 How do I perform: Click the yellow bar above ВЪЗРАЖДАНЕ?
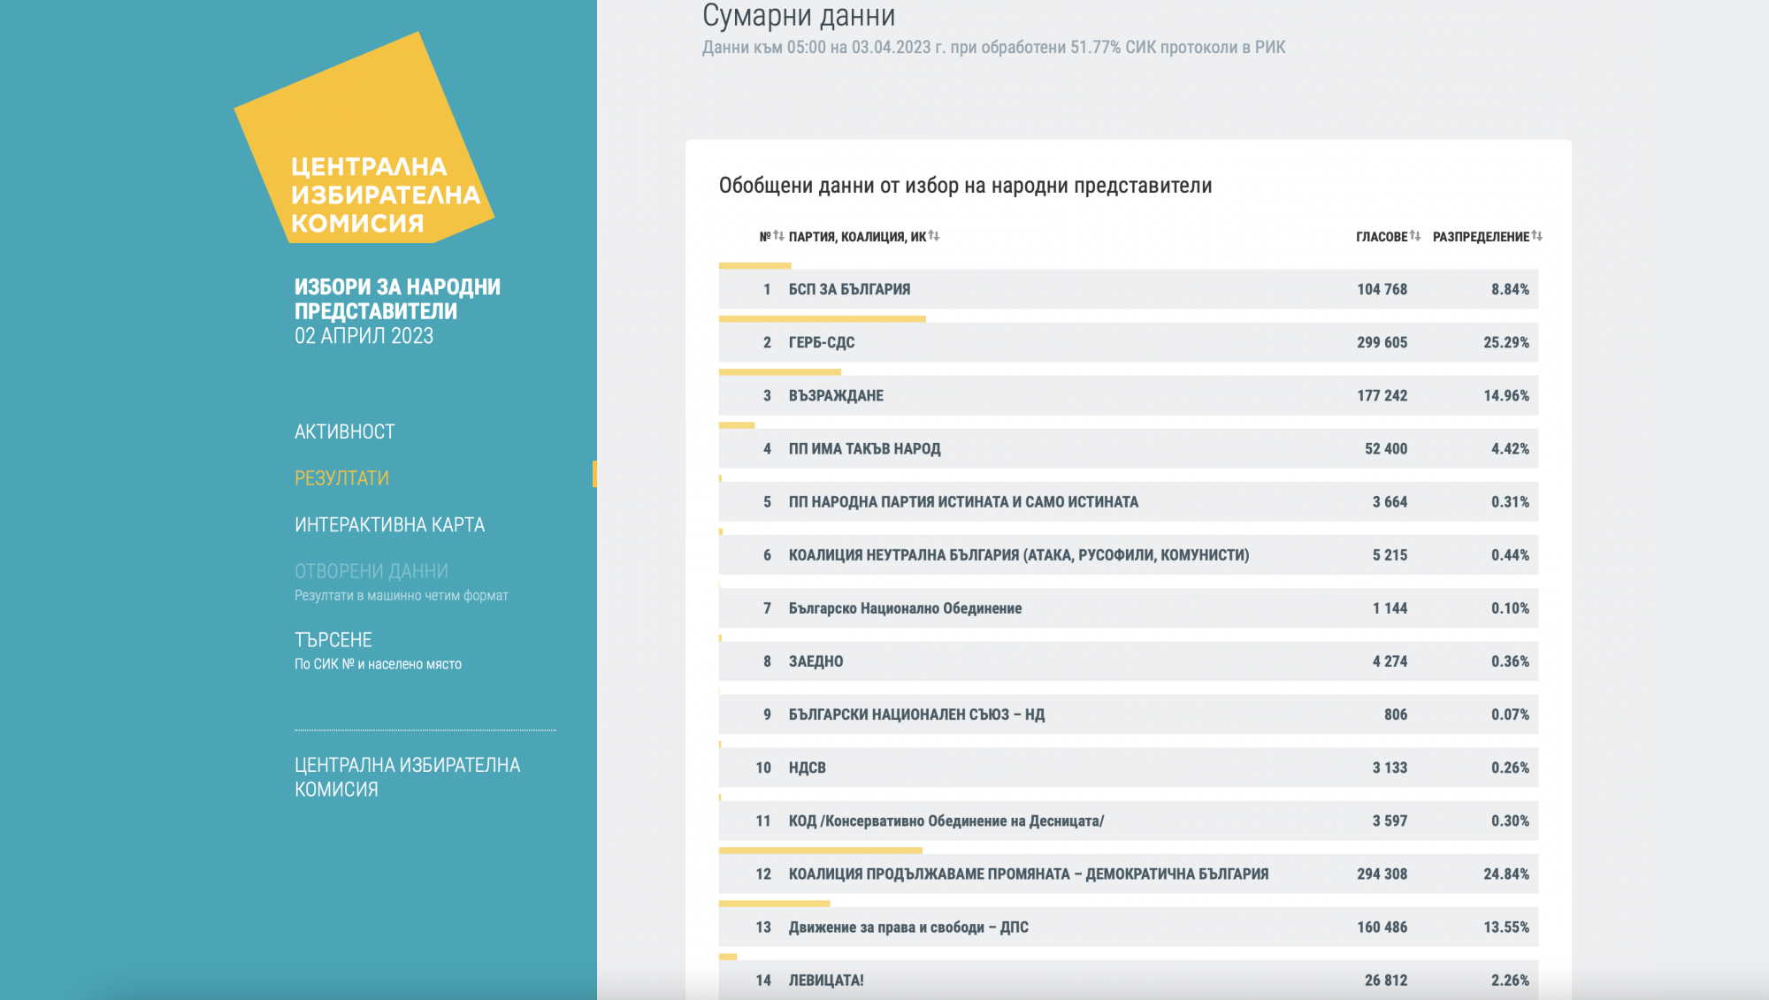[x=780, y=372]
